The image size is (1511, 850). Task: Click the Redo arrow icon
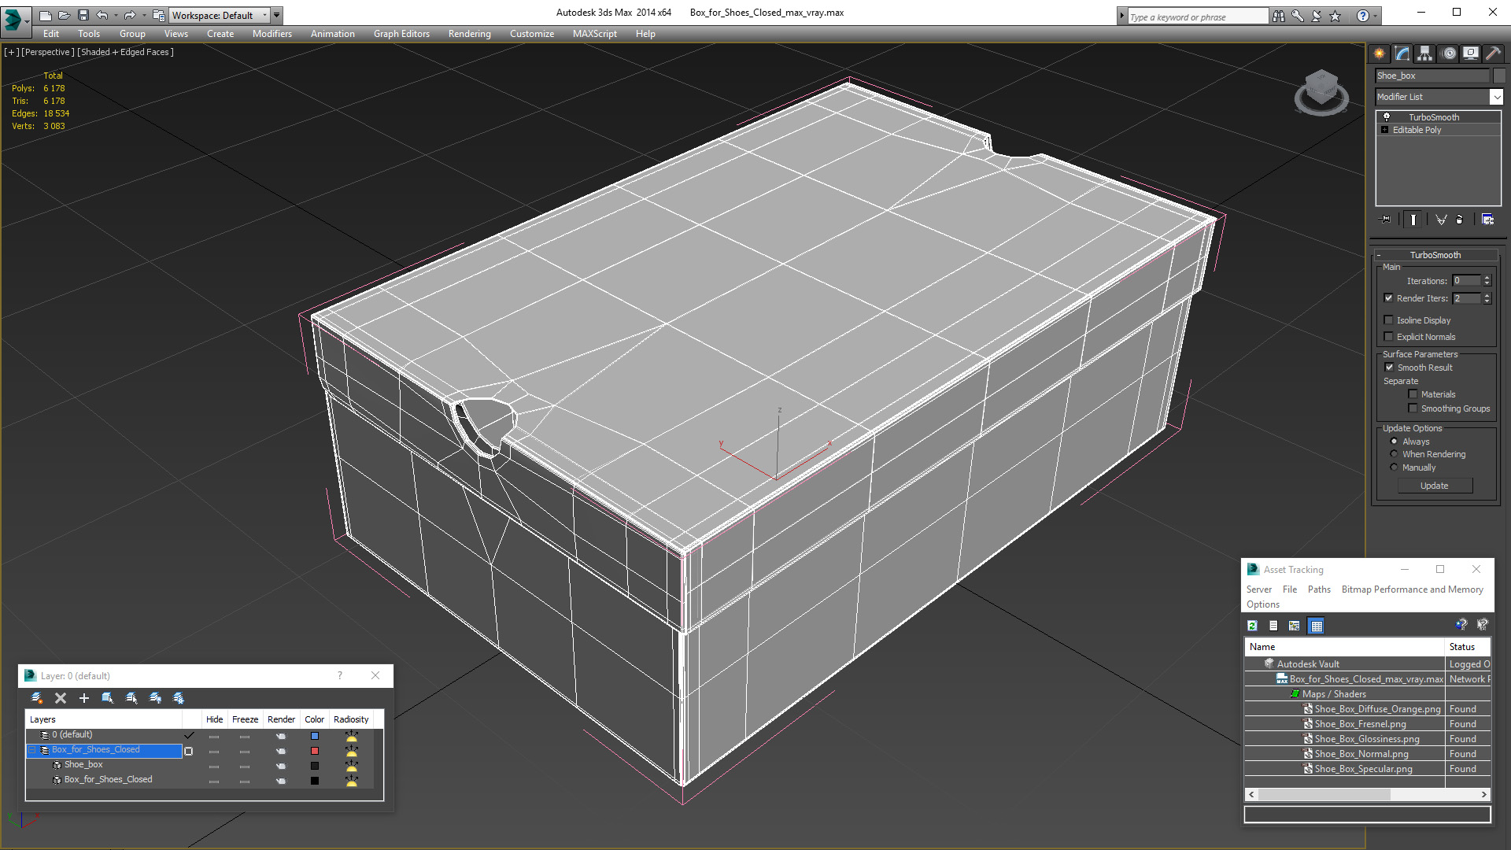(x=130, y=15)
